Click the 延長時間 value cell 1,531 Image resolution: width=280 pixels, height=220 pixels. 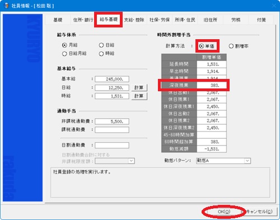(212, 64)
